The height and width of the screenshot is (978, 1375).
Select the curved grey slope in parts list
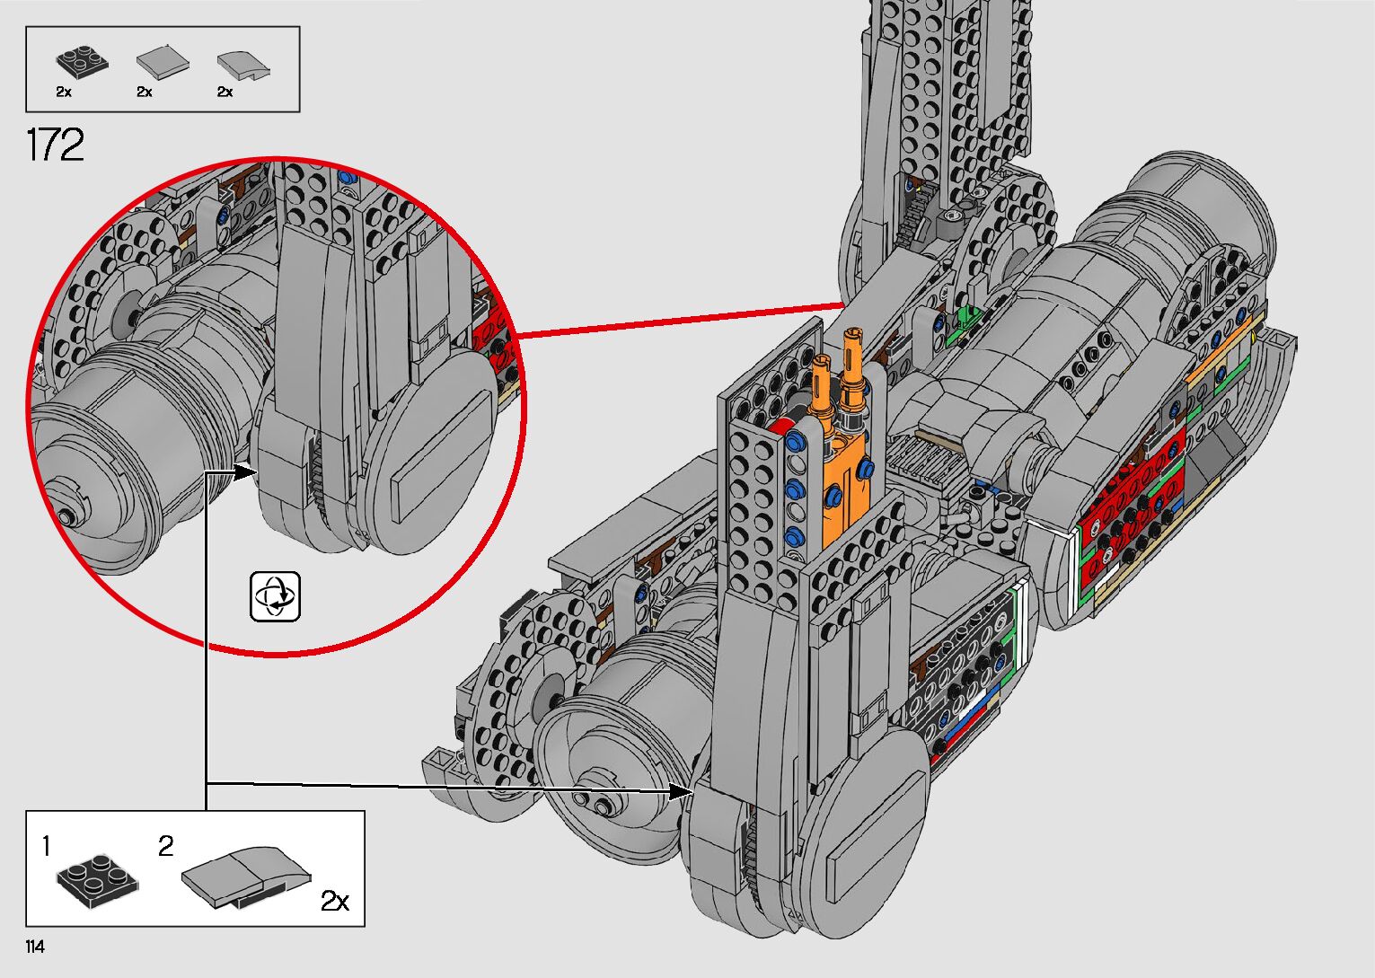(x=243, y=65)
